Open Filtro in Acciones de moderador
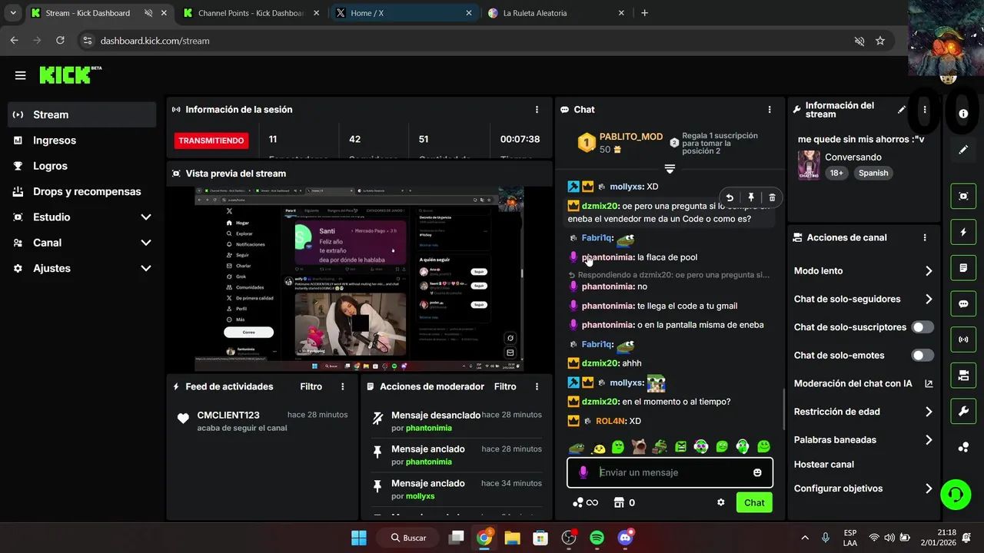The height and width of the screenshot is (553, 984). pyautogui.click(x=505, y=386)
